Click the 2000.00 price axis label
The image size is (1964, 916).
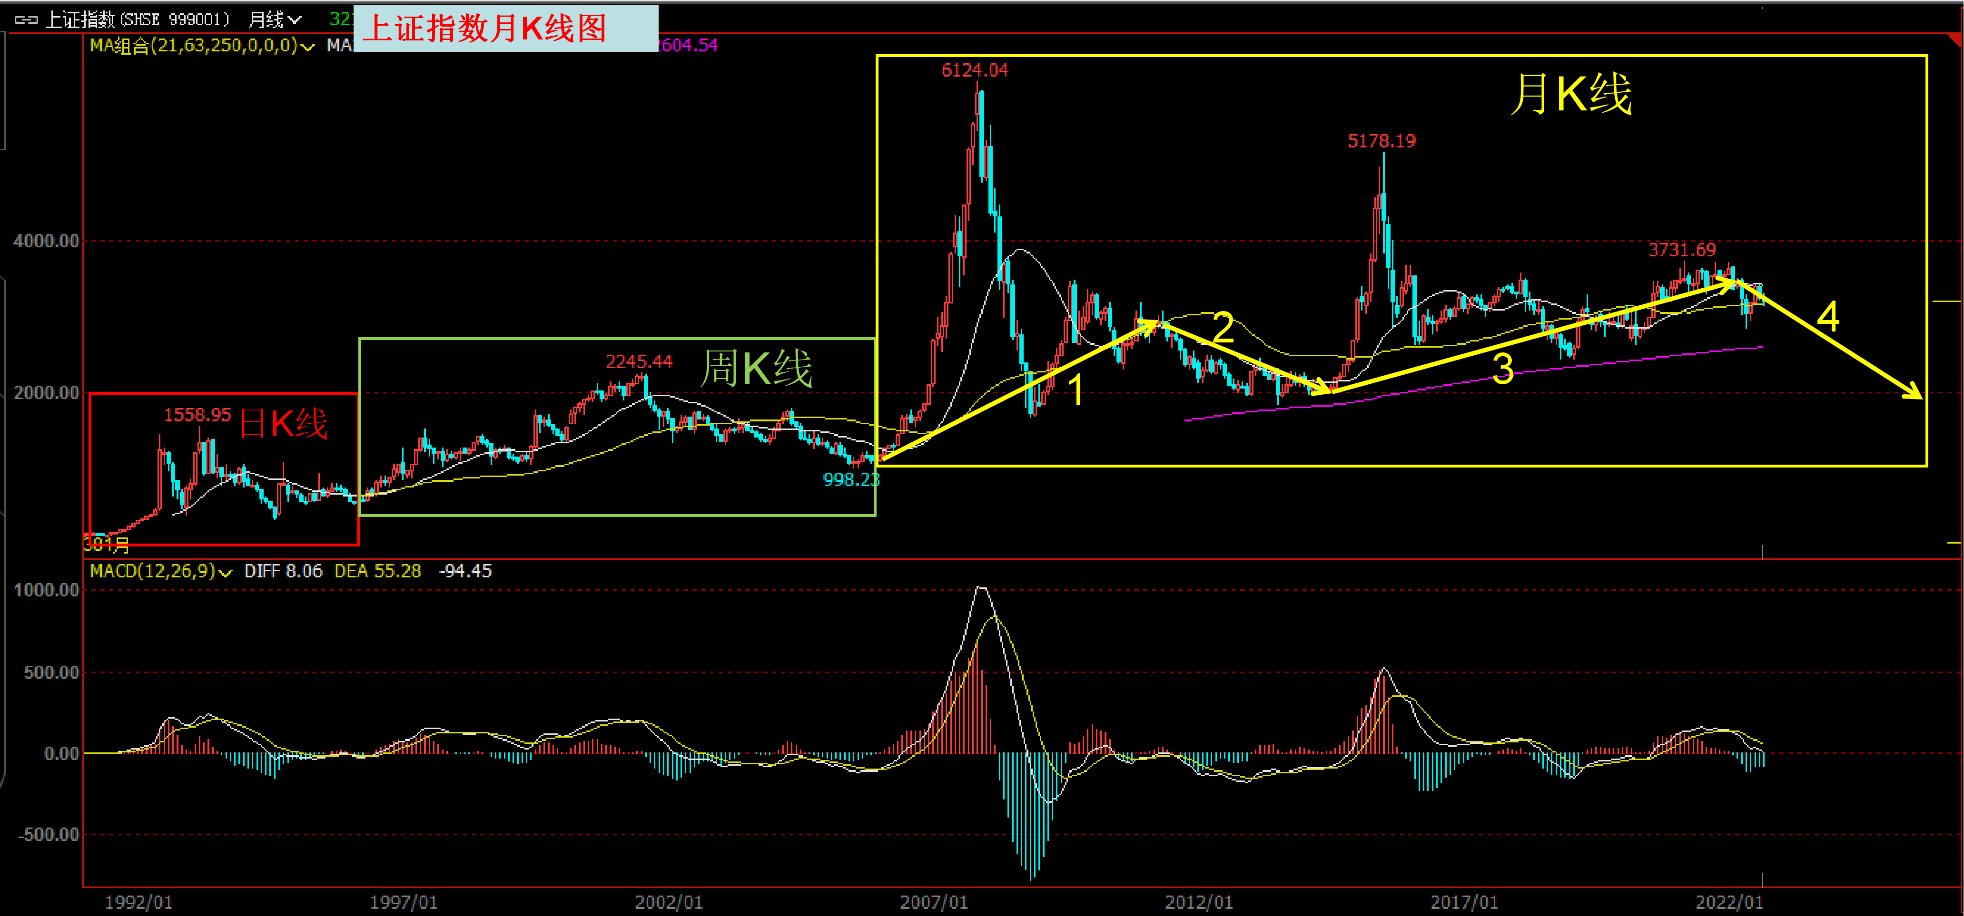click(x=47, y=393)
